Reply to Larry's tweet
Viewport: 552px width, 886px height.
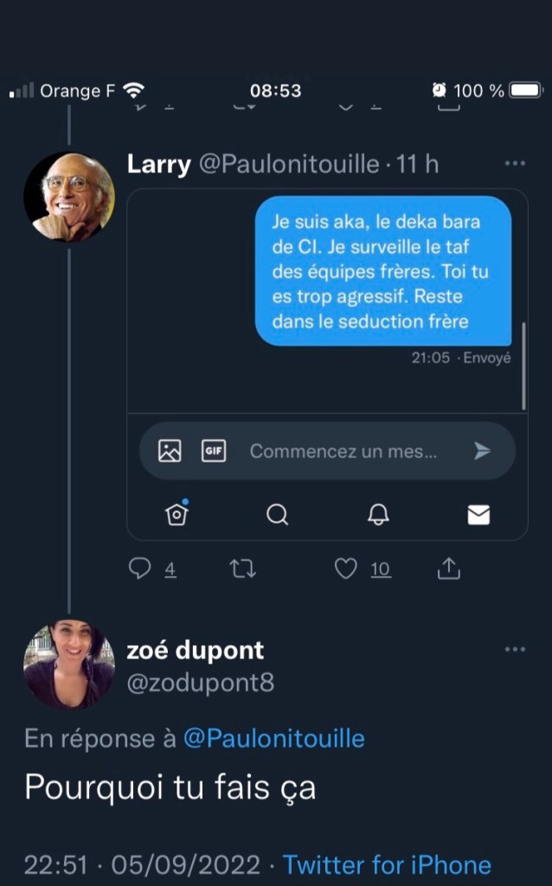click(140, 568)
